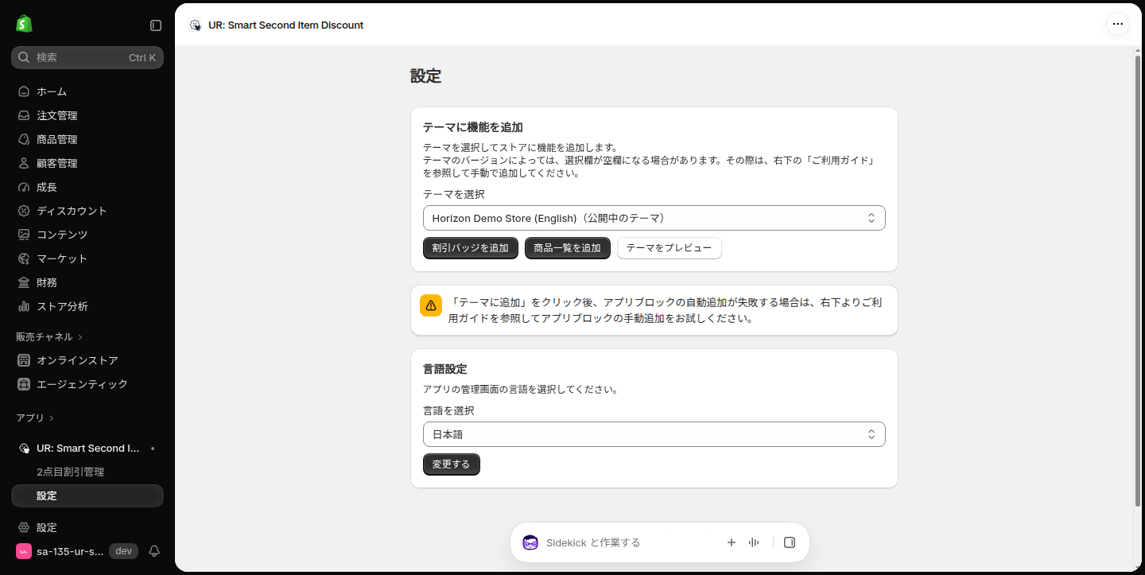Screen dimensions: 1145x575
Task: Open 注文管理 orders inbox icon
Action: 24,115
